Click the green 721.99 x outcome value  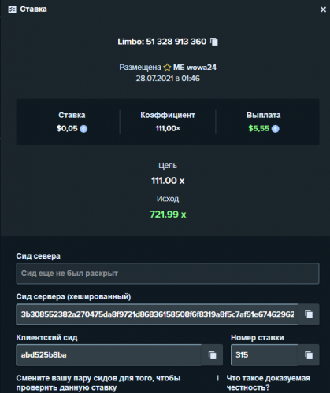[x=168, y=215]
